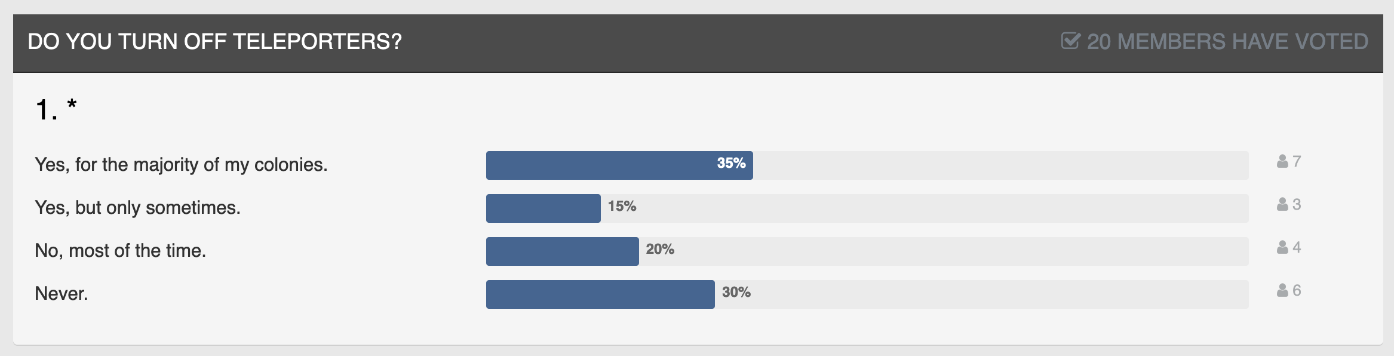The height and width of the screenshot is (356, 1394).
Task: Click the 30% percentage label
Action: [x=736, y=293]
